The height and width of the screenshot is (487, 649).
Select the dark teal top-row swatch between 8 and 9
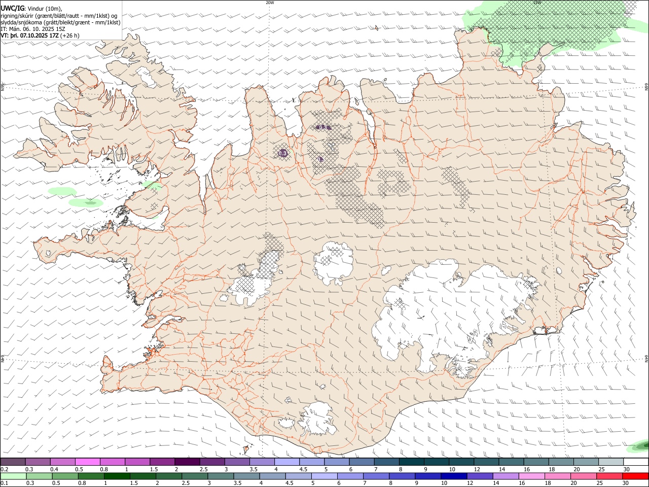[411, 462]
